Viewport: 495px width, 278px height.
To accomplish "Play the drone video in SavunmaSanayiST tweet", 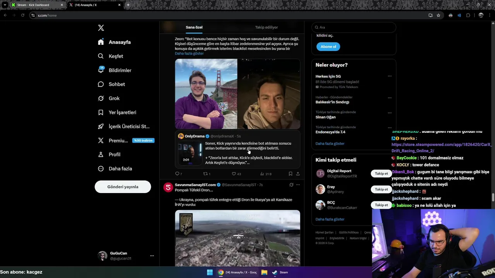I will tap(237, 238).
